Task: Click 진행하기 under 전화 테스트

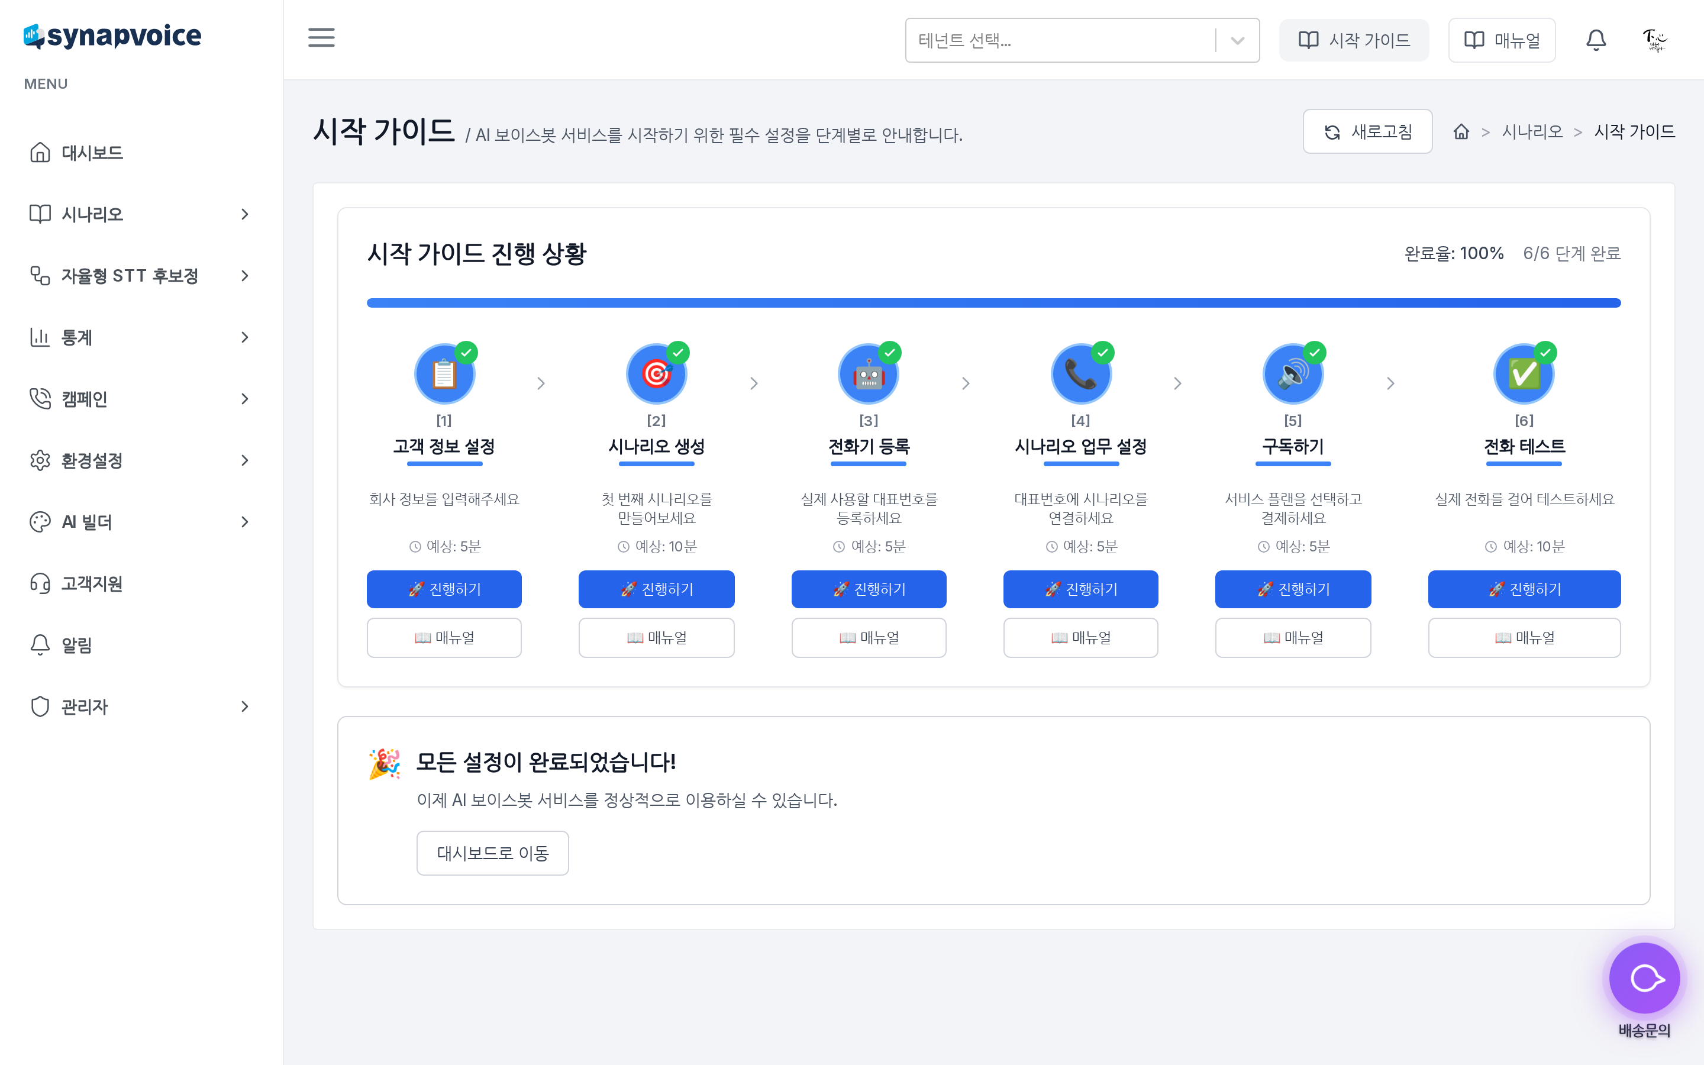Action: pyautogui.click(x=1524, y=589)
